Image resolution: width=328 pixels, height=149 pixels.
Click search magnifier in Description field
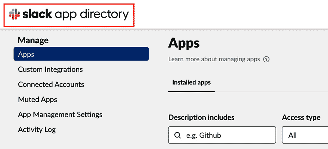point(178,135)
